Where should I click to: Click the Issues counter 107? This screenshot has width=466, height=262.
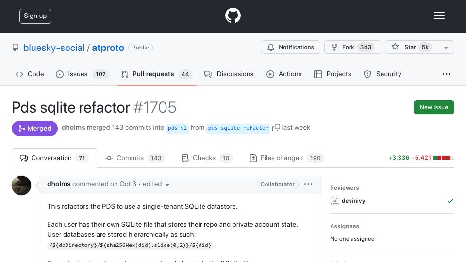pos(100,74)
